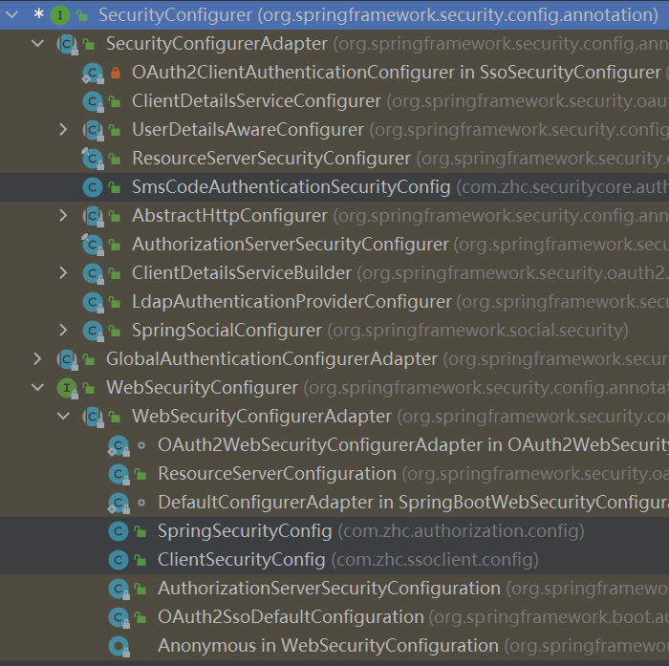
Task: Click the green public icon on ClientSecurityConfig
Action: click(x=140, y=560)
